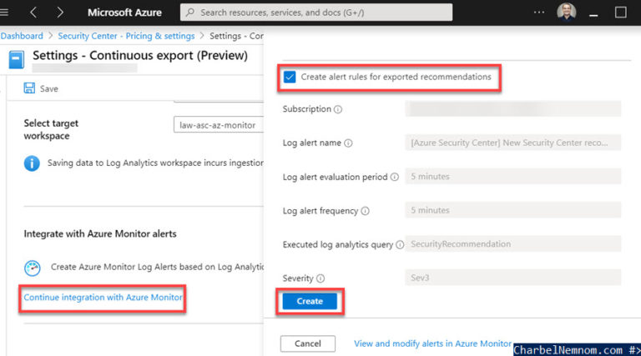Open the Dashboard breadcrumb
The width and height of the screenshot is (641, 356).
22,36
